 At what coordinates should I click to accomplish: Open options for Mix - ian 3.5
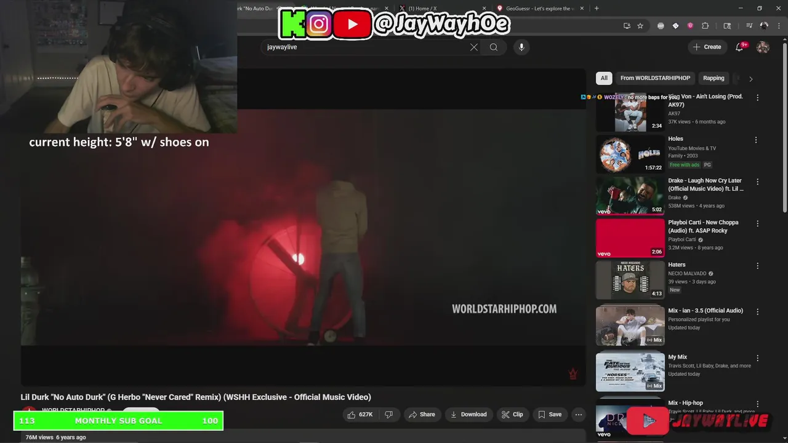(757, 312)
